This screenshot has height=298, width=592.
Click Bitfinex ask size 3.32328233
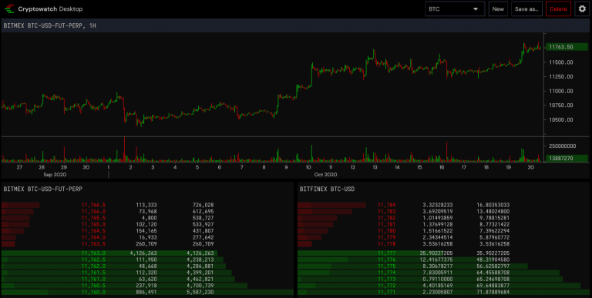pos(438,205)
